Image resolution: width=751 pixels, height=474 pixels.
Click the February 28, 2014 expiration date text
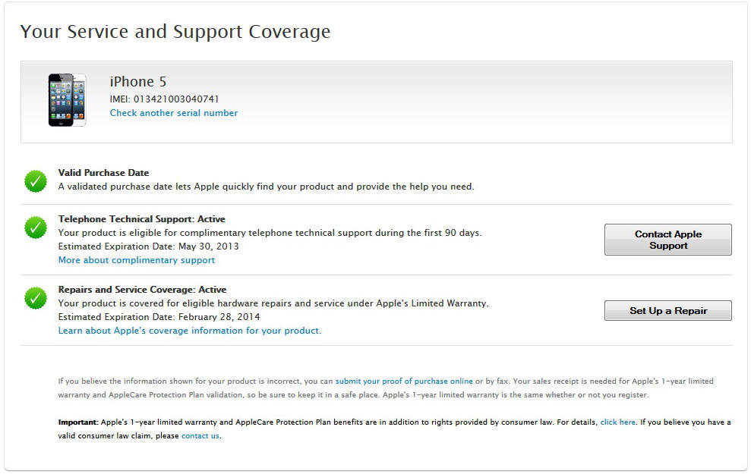tap(219, 317)
